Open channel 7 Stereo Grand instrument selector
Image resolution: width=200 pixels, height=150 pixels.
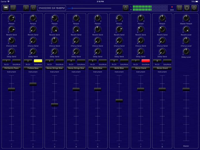[x=141, y=68]
